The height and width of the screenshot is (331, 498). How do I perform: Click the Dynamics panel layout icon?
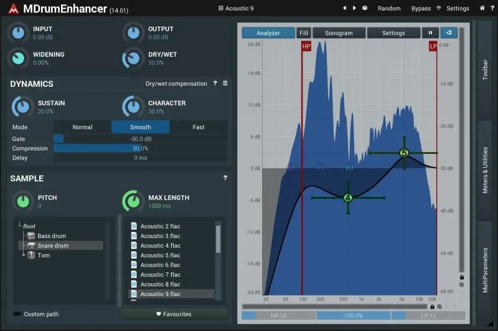point(225,84)
